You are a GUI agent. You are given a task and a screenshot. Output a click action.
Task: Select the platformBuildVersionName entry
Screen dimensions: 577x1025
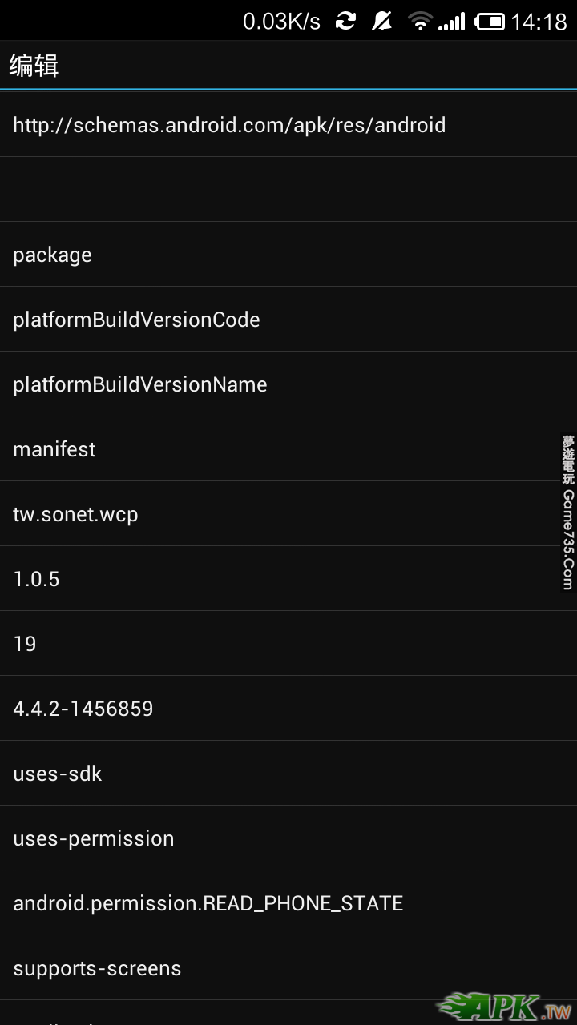(140, 384)
